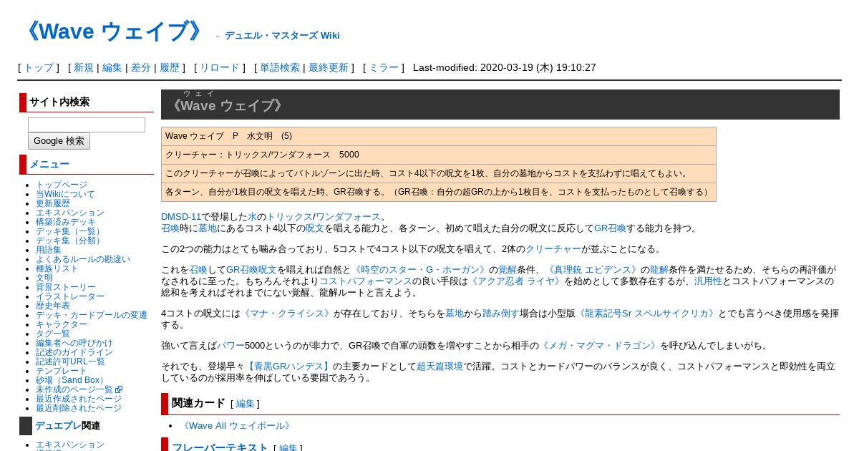
Task: Open トリックス link in the article
Action: (x=289, y=217)
